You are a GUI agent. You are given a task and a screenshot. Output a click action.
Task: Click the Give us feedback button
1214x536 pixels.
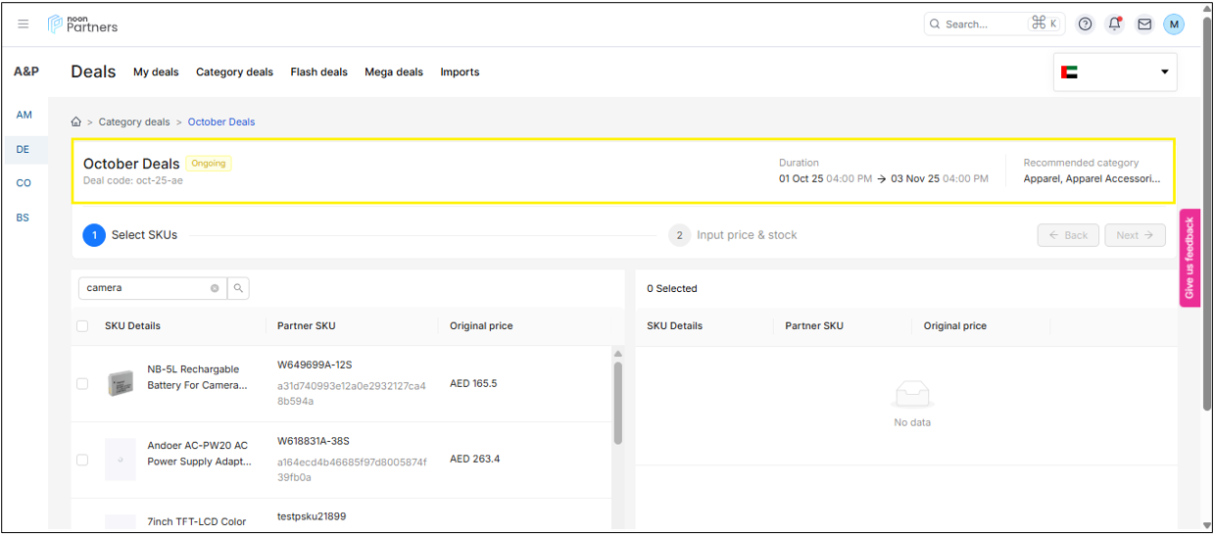tap(1190, 259)
